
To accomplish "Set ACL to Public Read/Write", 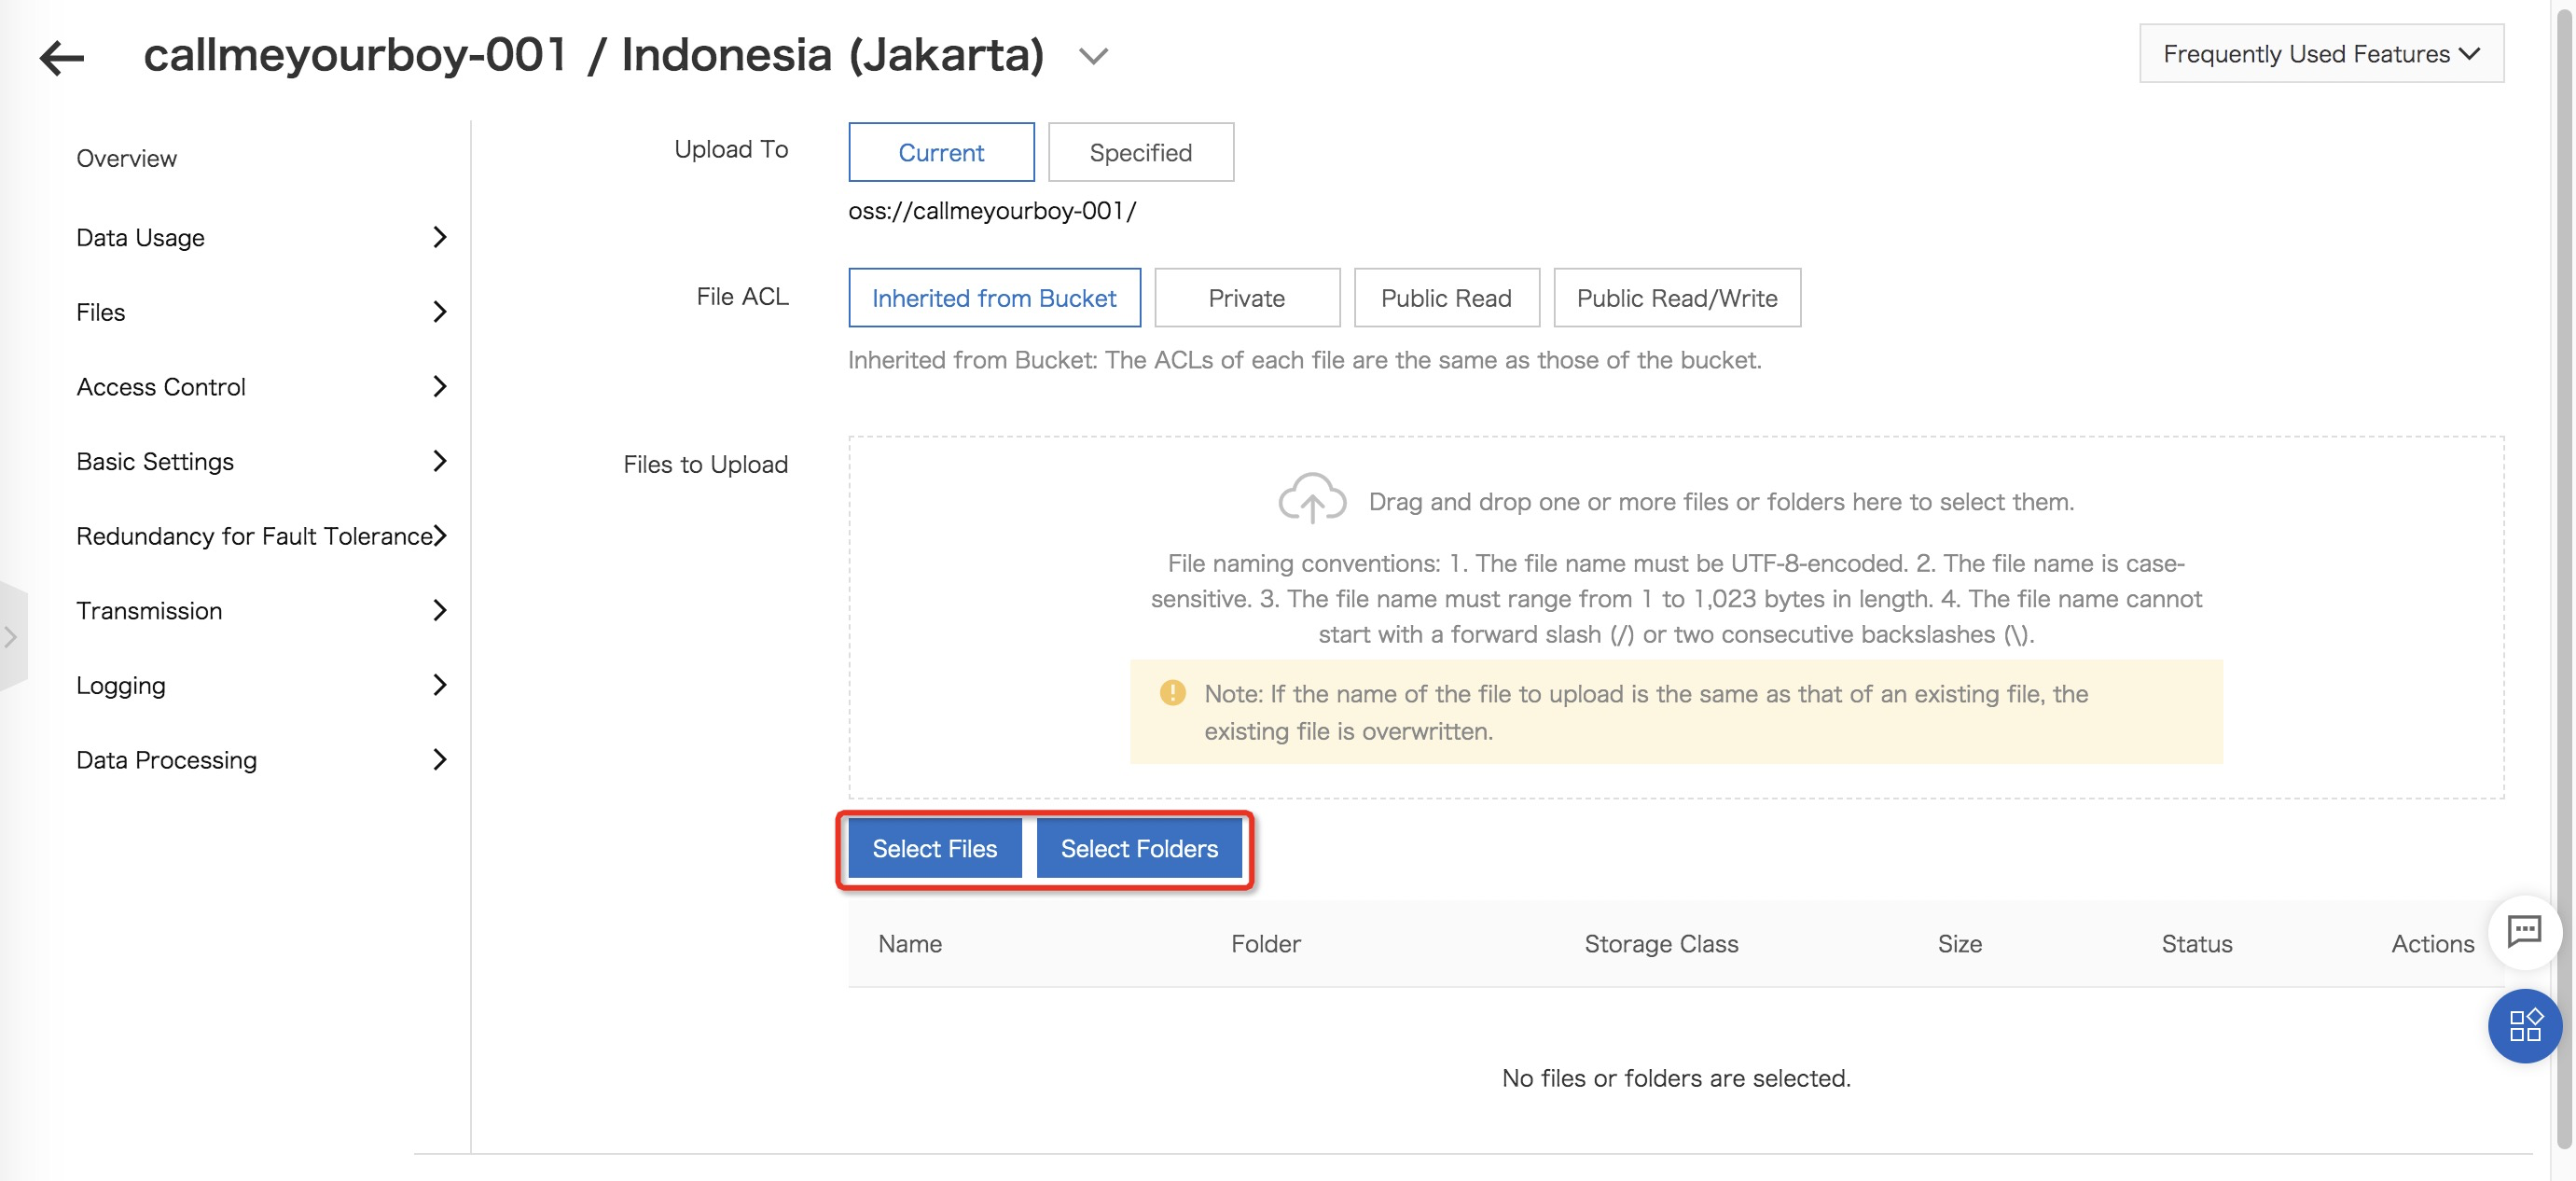I will (1676, 297).
